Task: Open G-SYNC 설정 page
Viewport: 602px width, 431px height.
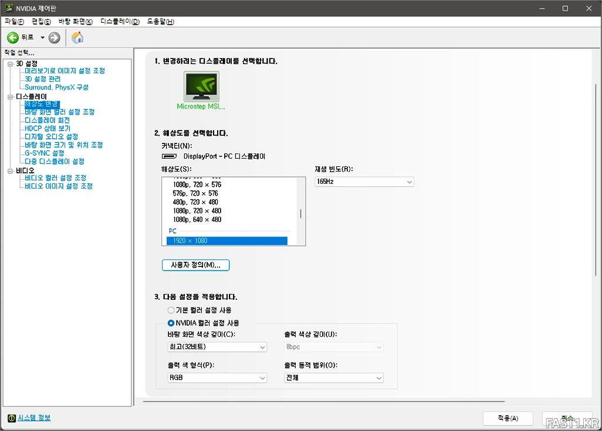Action: click(x=45, y=153)
